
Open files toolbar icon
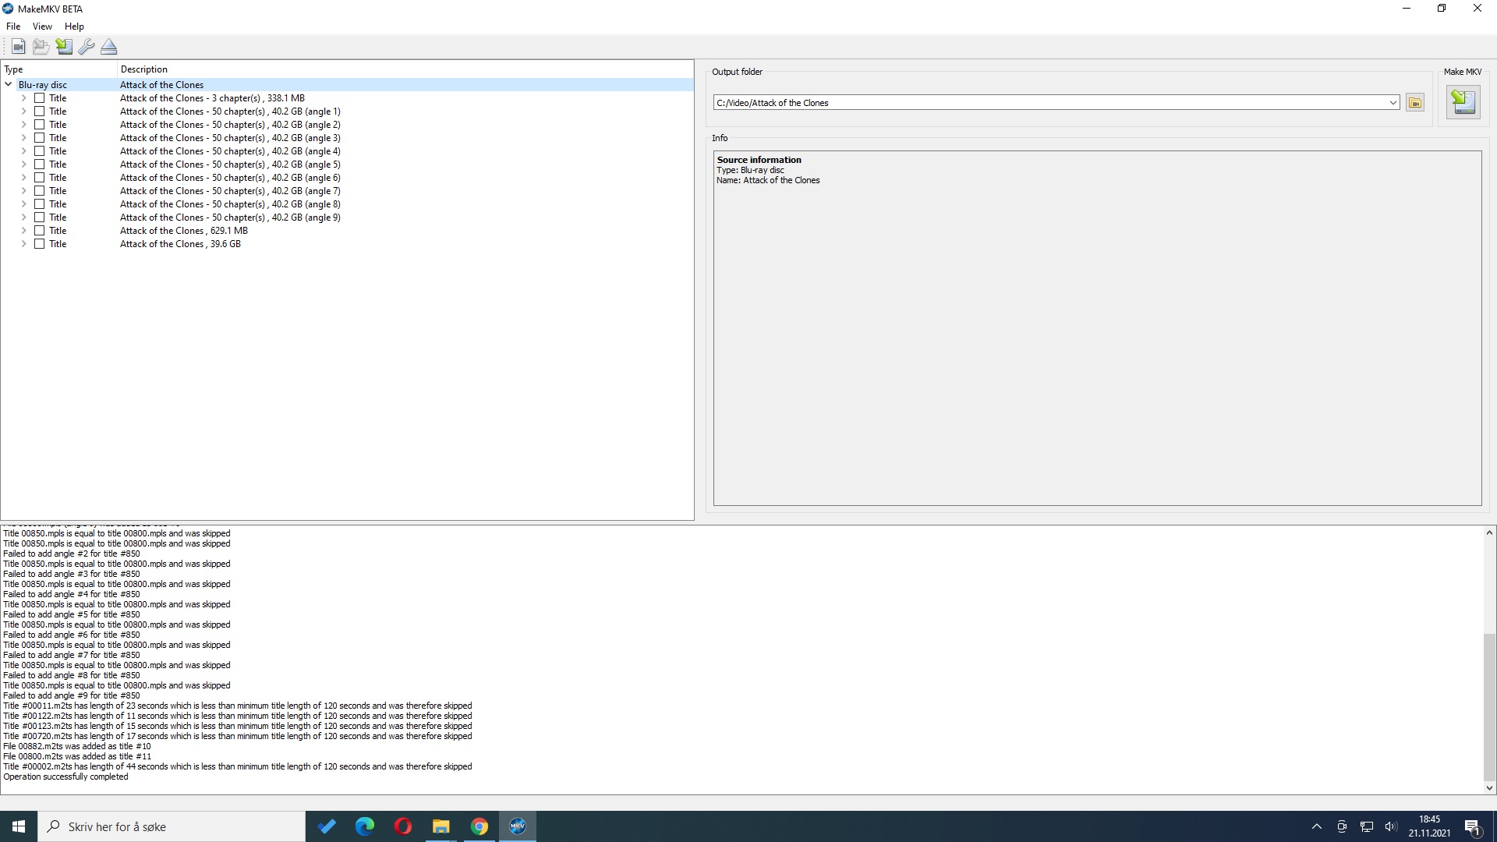click(x=41, y=47)
